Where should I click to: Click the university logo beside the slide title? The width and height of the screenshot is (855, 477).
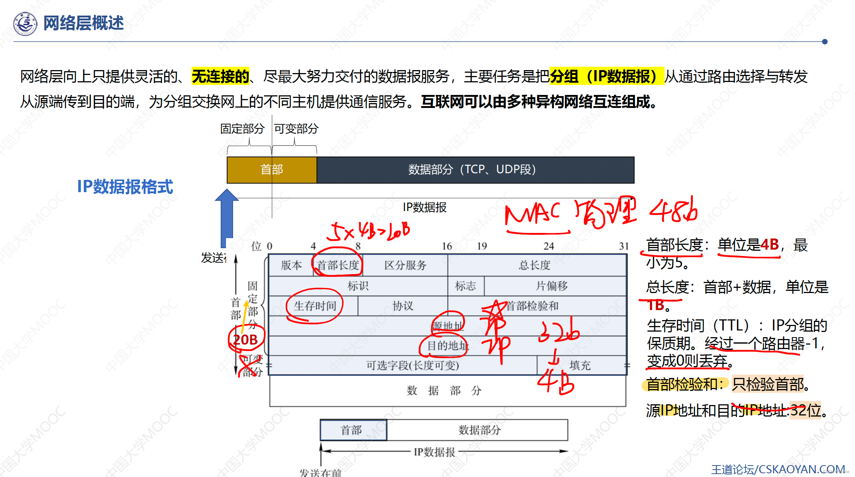click(x=25, y=24)
